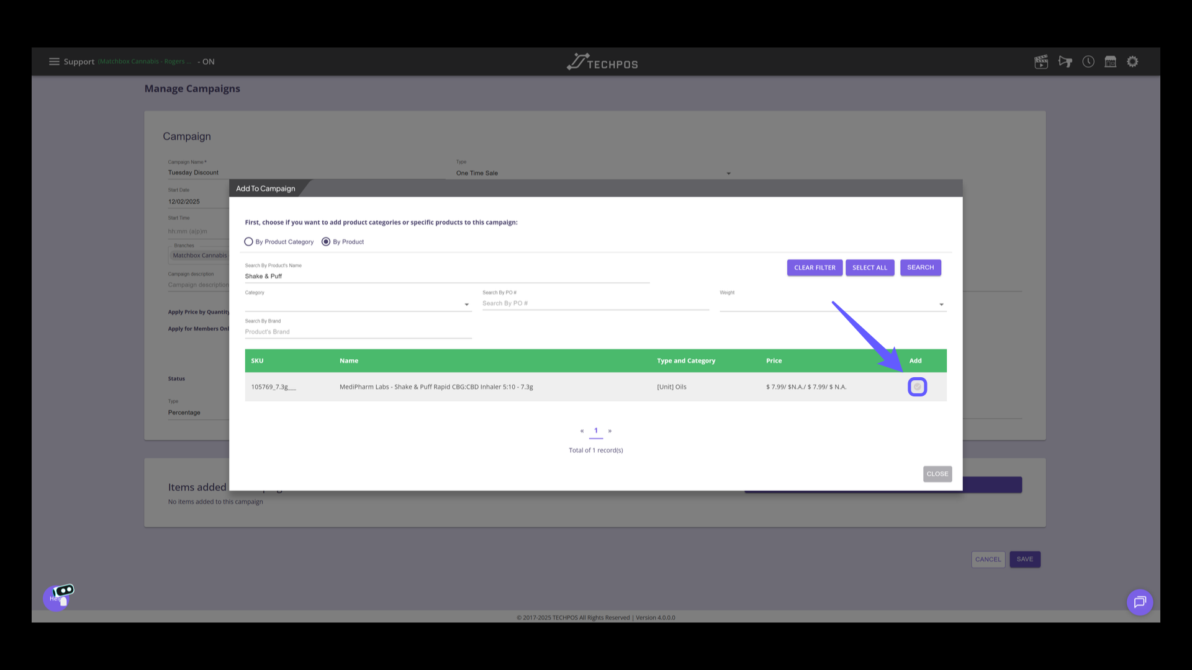
Task: Open the training videos clapperboard icon
Action: pyautogui.click(x=1041, y=61)
